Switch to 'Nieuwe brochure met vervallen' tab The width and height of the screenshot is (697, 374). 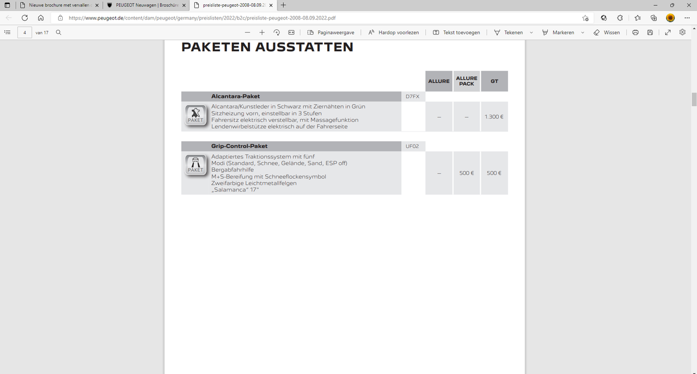coord(59,5)
